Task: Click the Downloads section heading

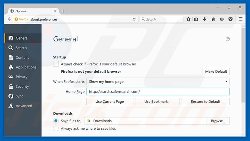Action: 63,113
